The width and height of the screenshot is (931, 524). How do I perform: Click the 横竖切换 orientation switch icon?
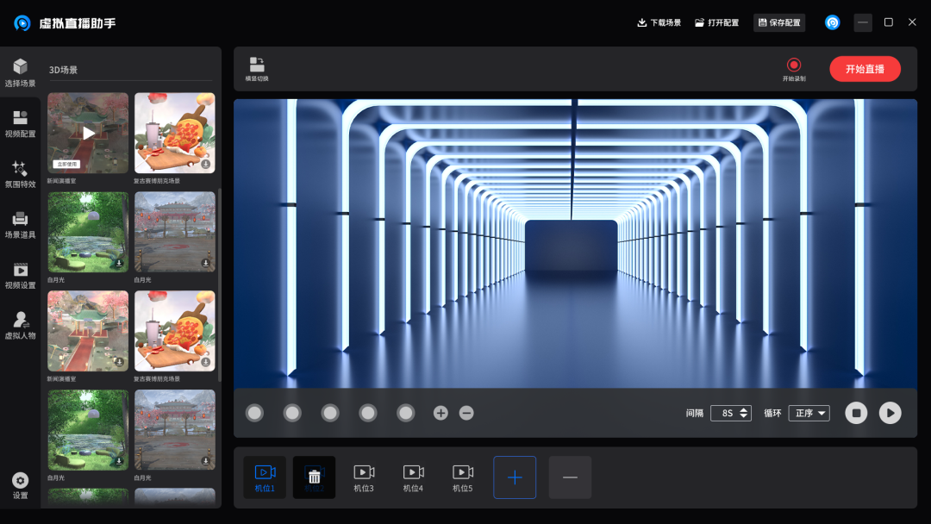coord(257,69)
